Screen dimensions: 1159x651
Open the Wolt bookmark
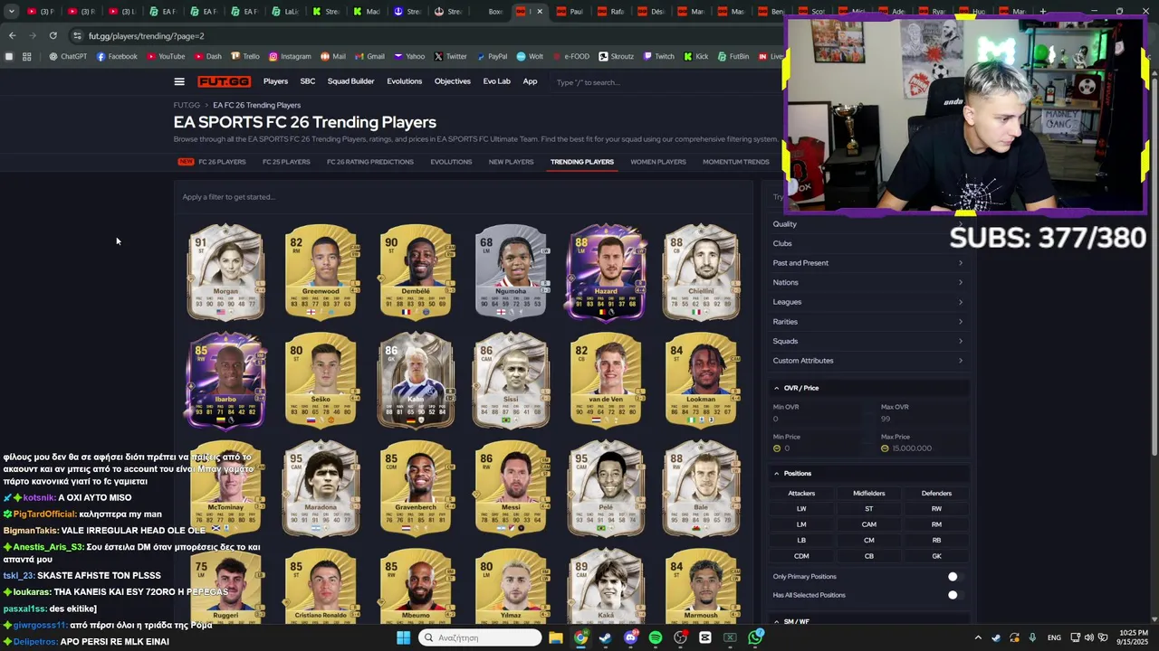coord(531,56)
